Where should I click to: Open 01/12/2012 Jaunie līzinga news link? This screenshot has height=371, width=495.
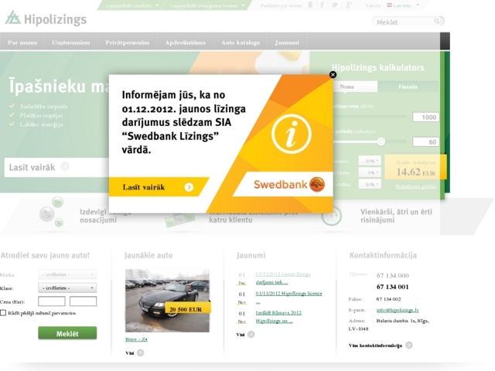pos(283,278)
